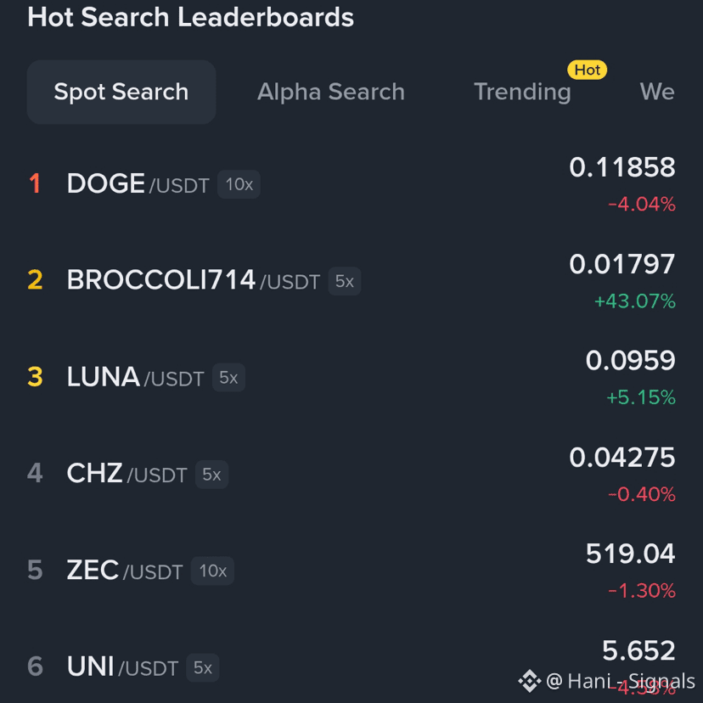Click the 10x leverage badge next to DOGE
This screenshot has width=703, height=703.
239,184
